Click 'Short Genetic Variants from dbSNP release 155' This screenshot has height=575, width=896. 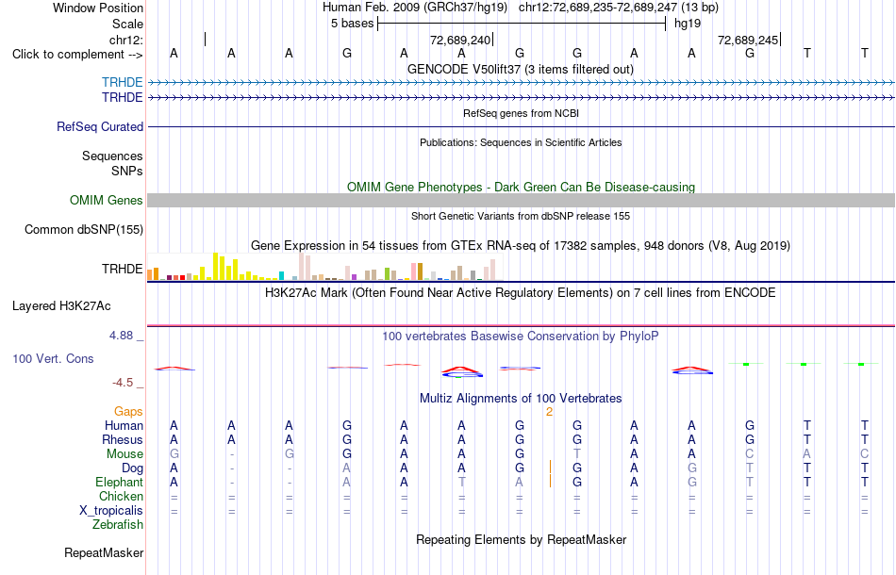tap(521, 216)
